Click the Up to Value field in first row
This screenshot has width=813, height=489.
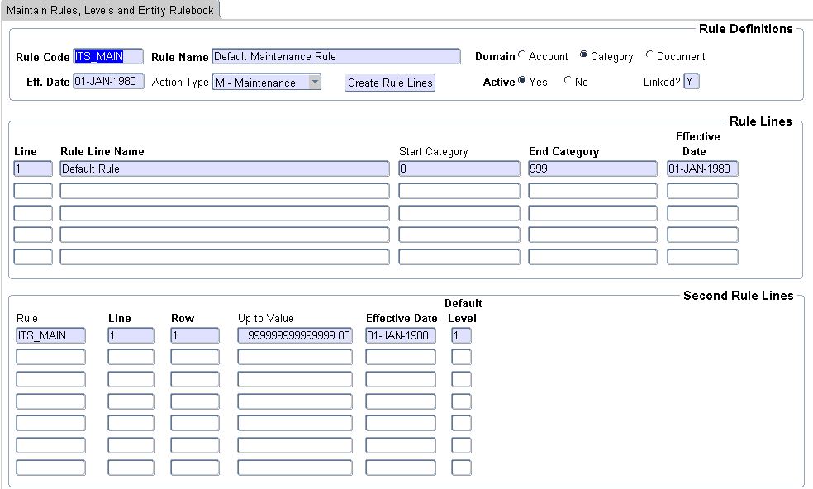coord(295,335)
